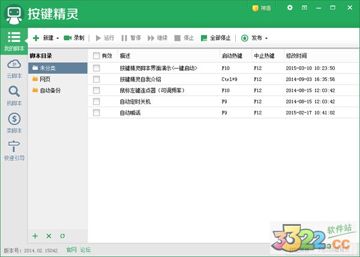Select the 自动备份 folder

(x=58, y=90)
